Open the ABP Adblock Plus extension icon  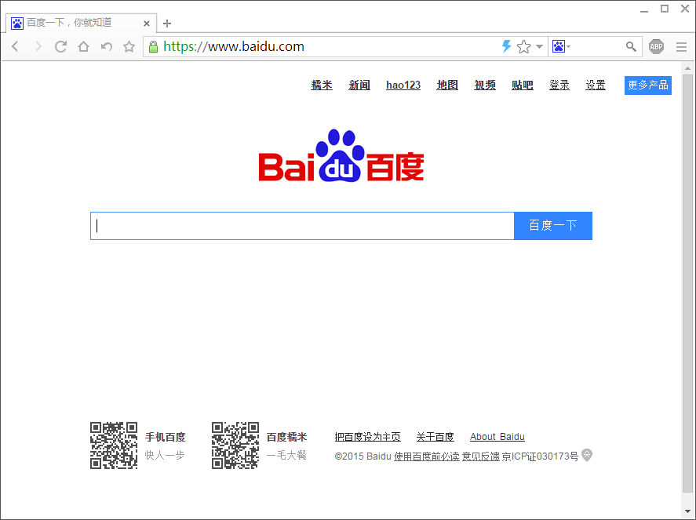[656, 47]
